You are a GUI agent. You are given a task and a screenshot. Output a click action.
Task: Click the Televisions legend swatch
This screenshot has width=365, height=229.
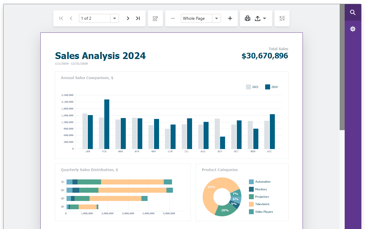click(x=251, y=204)
